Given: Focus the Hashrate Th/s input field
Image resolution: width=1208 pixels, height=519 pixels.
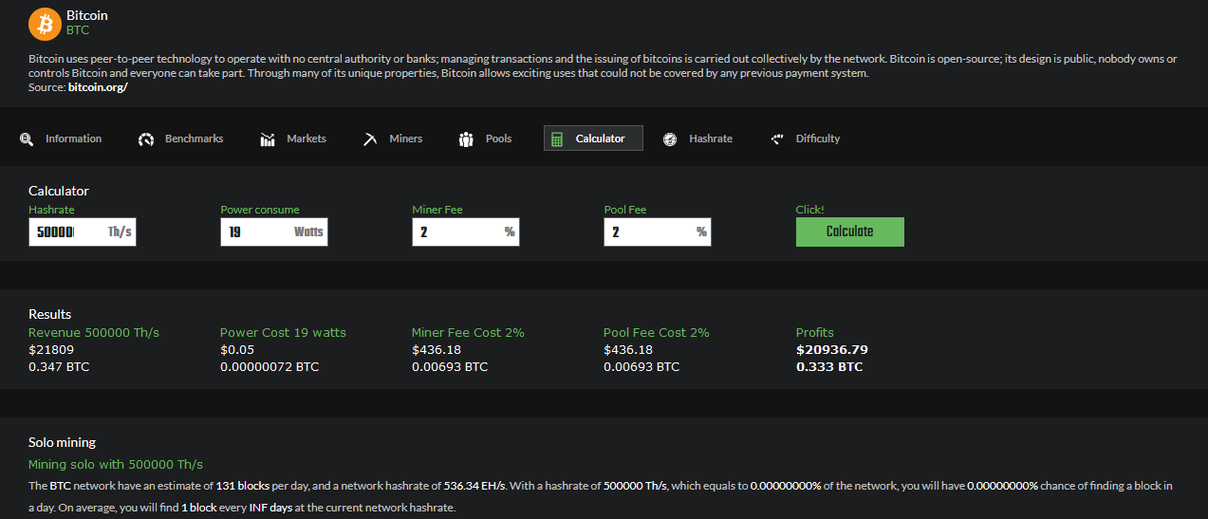Looking at the screenshot, I should point(83,232).
